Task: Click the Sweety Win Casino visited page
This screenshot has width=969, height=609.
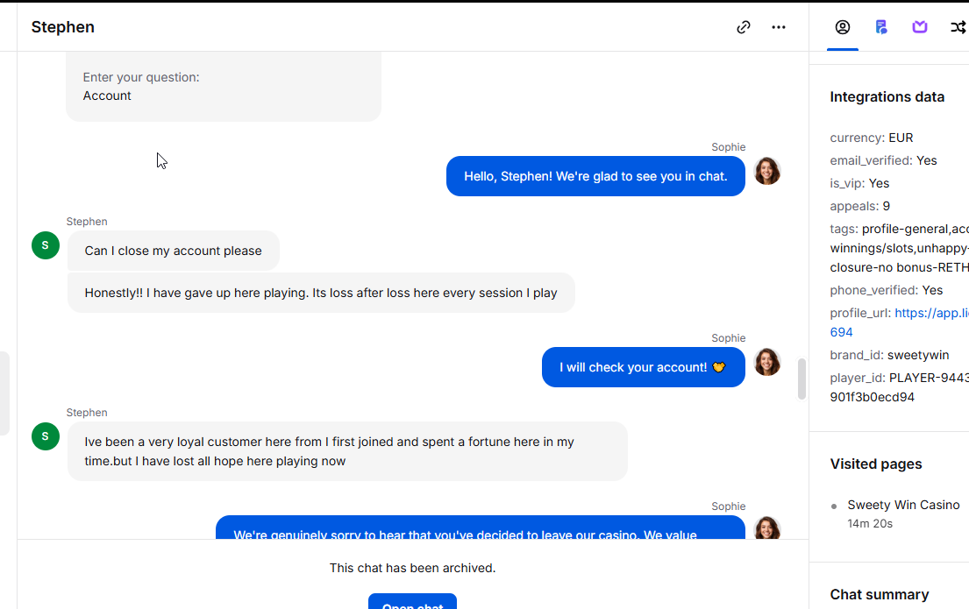Action: [903, 506]
